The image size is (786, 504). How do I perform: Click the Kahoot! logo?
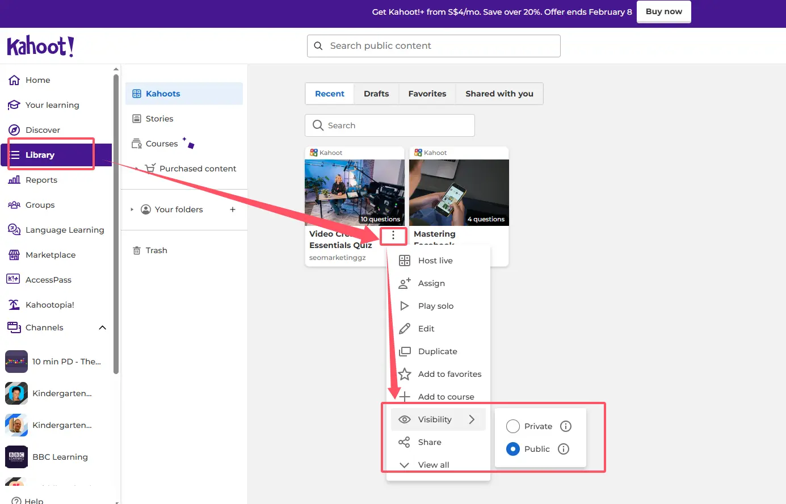[x=40, y=46]
